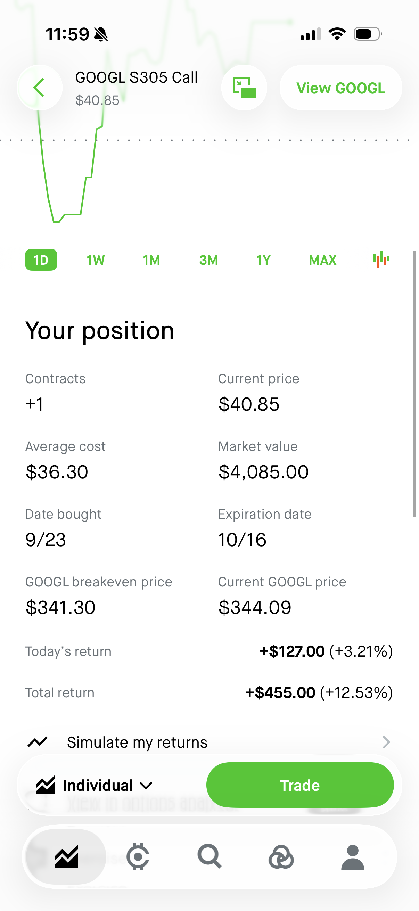Open account profile tab icon

353,857
